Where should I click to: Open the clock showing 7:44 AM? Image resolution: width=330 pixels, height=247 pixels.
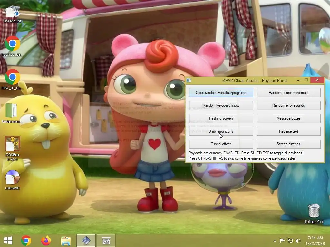click(x=315, y=241)
